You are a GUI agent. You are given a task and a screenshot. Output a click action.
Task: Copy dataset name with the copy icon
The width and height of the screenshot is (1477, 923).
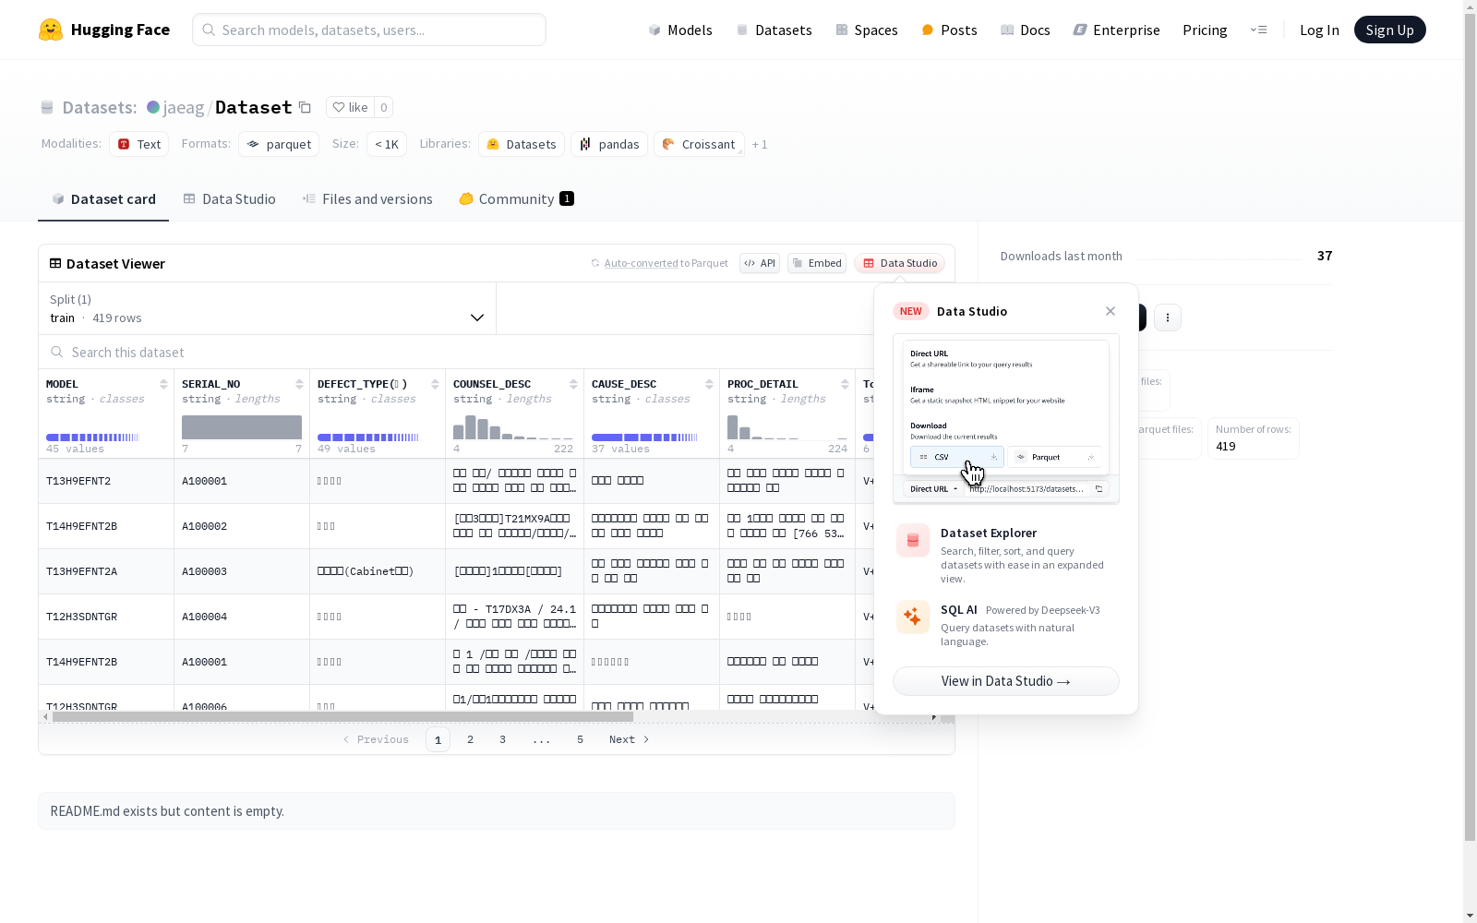[305, 107]
